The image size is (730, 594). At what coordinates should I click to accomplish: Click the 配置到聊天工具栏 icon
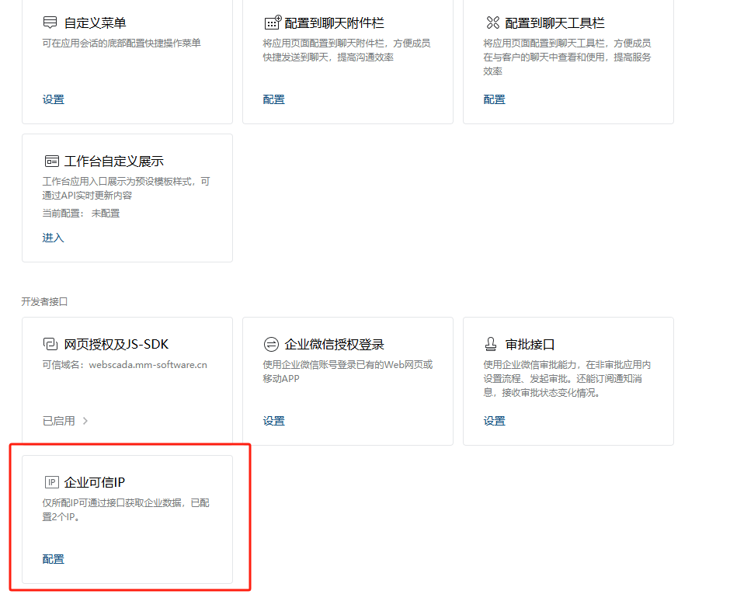pyautogui.click(x=492, y=23)
